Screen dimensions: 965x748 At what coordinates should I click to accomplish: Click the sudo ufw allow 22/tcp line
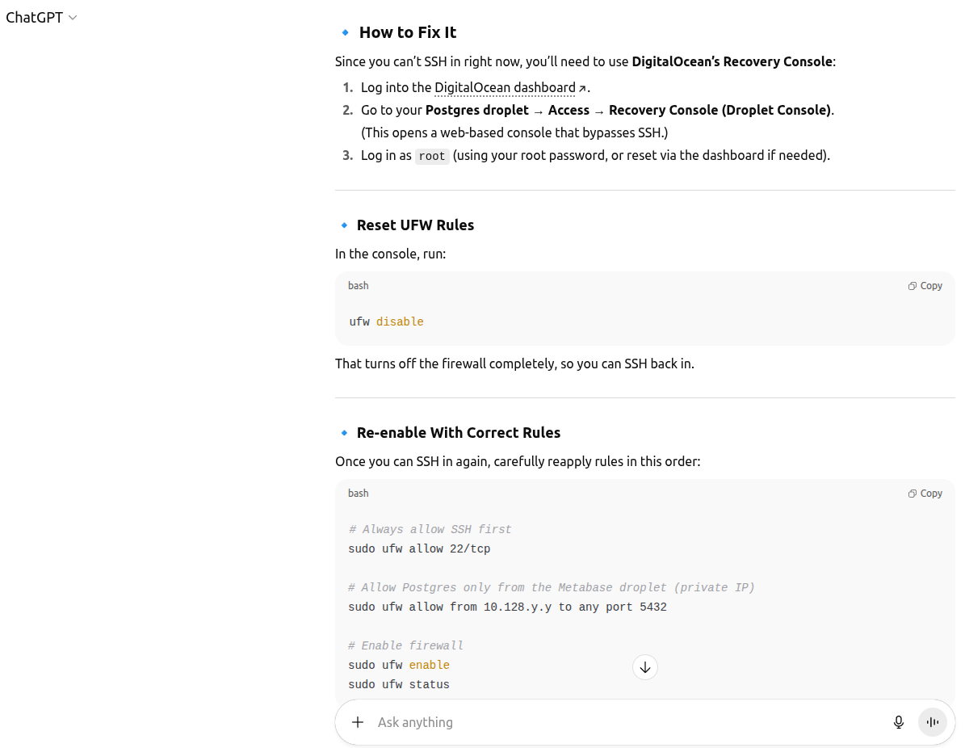(419, 548)
